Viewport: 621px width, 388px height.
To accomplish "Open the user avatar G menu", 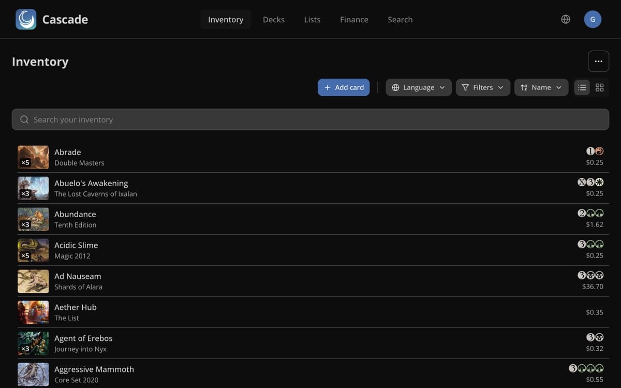I will [593, 20].
